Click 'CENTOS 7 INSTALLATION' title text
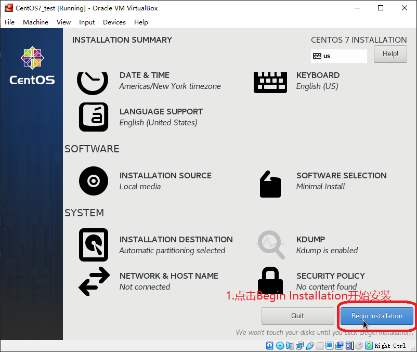 [x=359, y=40]
